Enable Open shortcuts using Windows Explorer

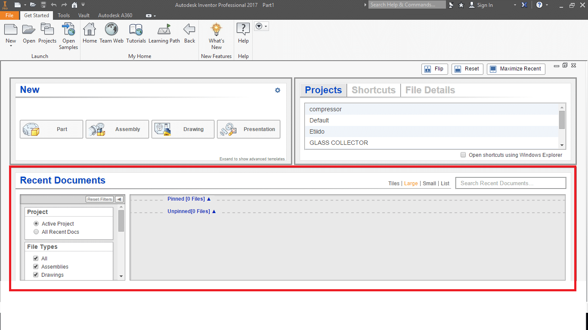tap(463, 155)
